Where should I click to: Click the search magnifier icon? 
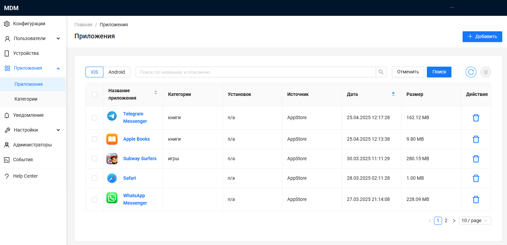click(381, 72)
